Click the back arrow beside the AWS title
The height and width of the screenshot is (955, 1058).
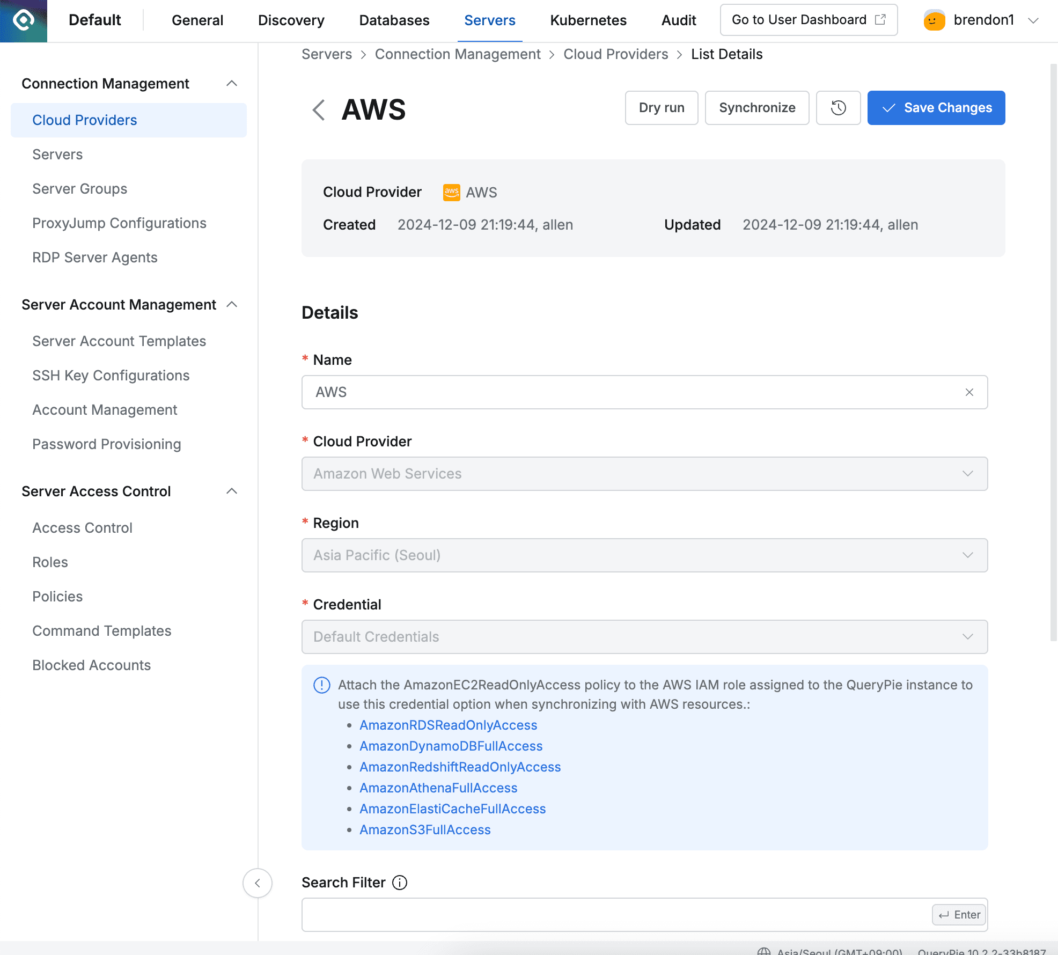point(318,109)
